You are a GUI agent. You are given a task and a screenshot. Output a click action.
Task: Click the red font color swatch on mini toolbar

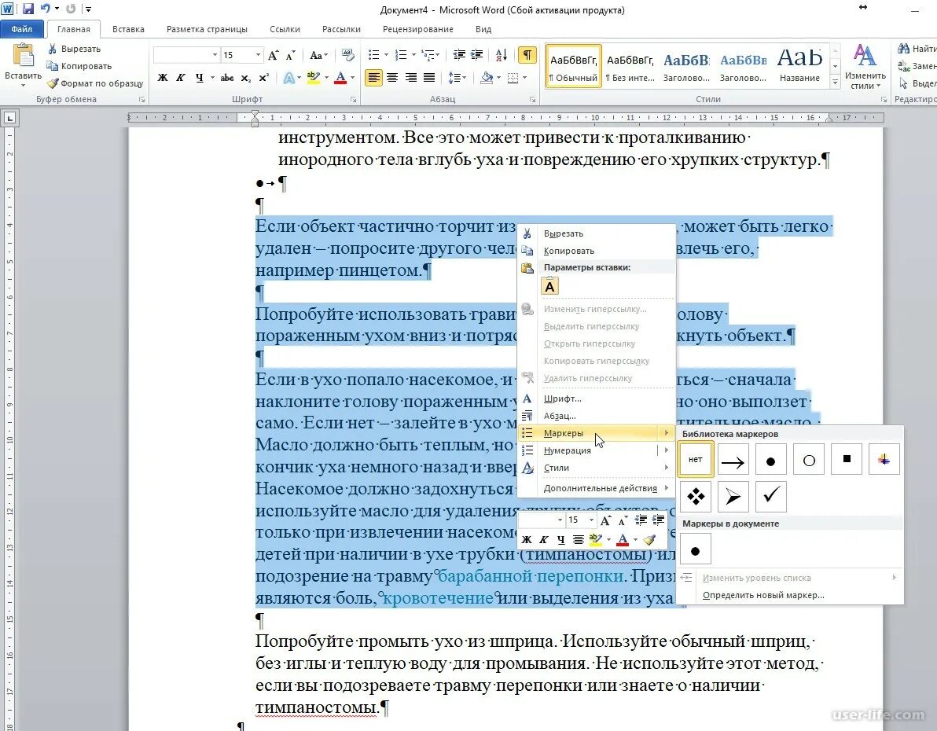[621, 539]
